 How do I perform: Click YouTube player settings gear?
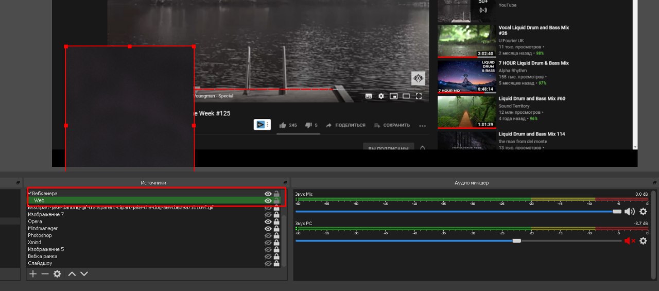coord(381,96)
